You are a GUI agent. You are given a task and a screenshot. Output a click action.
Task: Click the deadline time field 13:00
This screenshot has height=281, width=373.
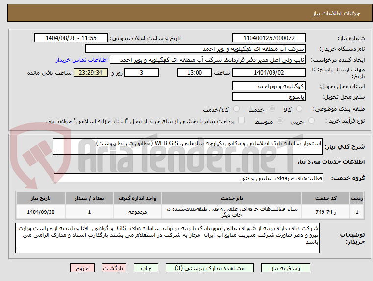(195, 72)
